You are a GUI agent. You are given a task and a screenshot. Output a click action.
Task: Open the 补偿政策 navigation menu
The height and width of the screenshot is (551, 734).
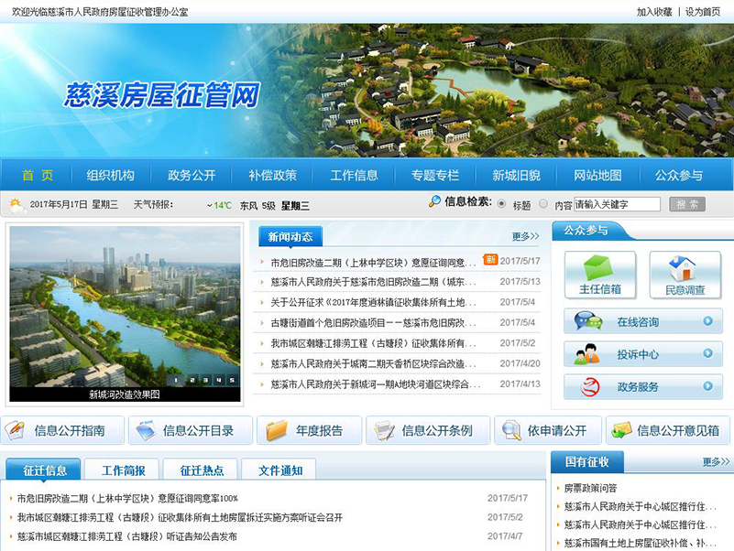pyautogui.click(x=272, y=175)
